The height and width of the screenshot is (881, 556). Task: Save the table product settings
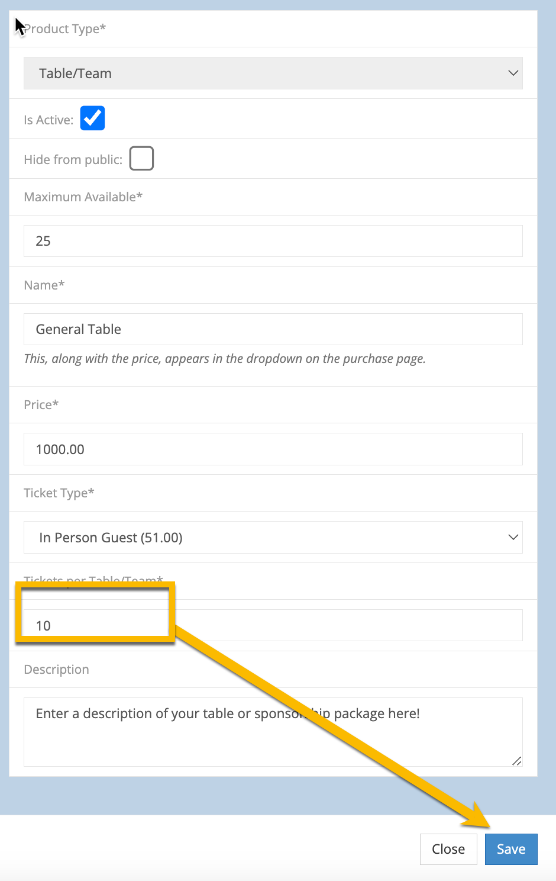pos(511,849)
